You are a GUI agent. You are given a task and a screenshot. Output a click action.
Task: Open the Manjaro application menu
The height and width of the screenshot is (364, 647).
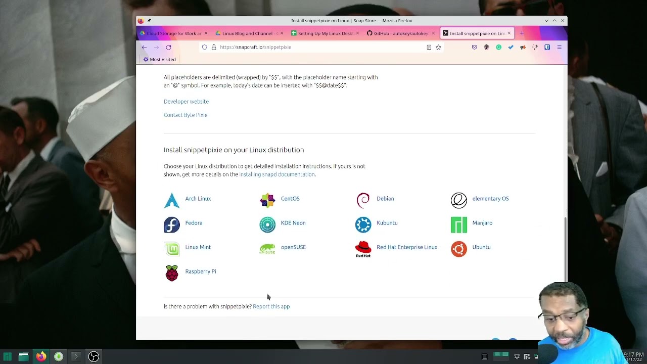(7, 356)
